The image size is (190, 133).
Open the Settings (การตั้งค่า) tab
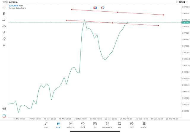coord(144,125)
